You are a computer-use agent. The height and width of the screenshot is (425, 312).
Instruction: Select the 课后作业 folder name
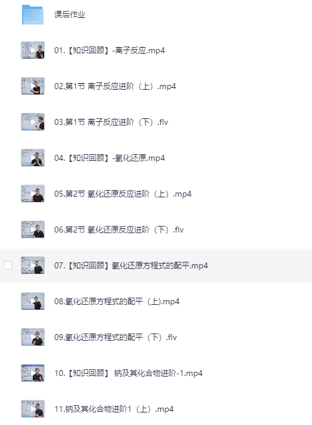click(70, 14)
